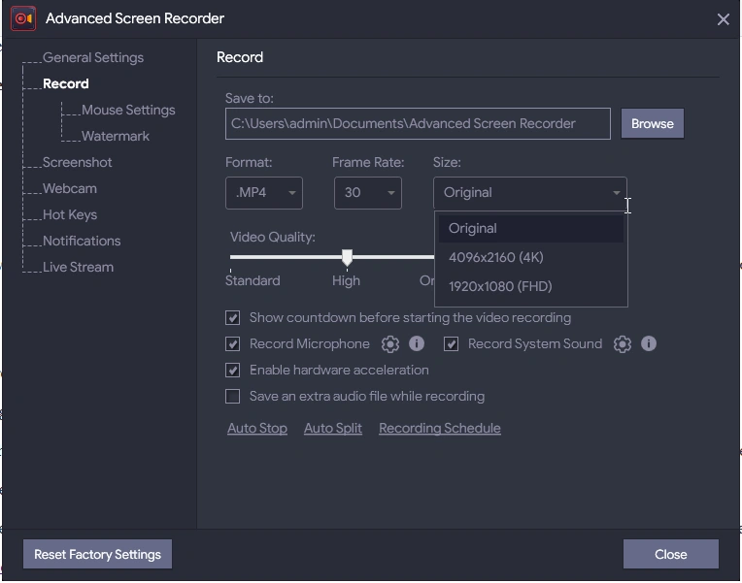Open the Format .MP4 dropdown

(264, 193)
